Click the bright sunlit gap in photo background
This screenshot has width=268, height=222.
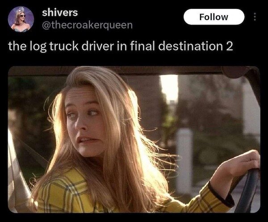(170, 87)
